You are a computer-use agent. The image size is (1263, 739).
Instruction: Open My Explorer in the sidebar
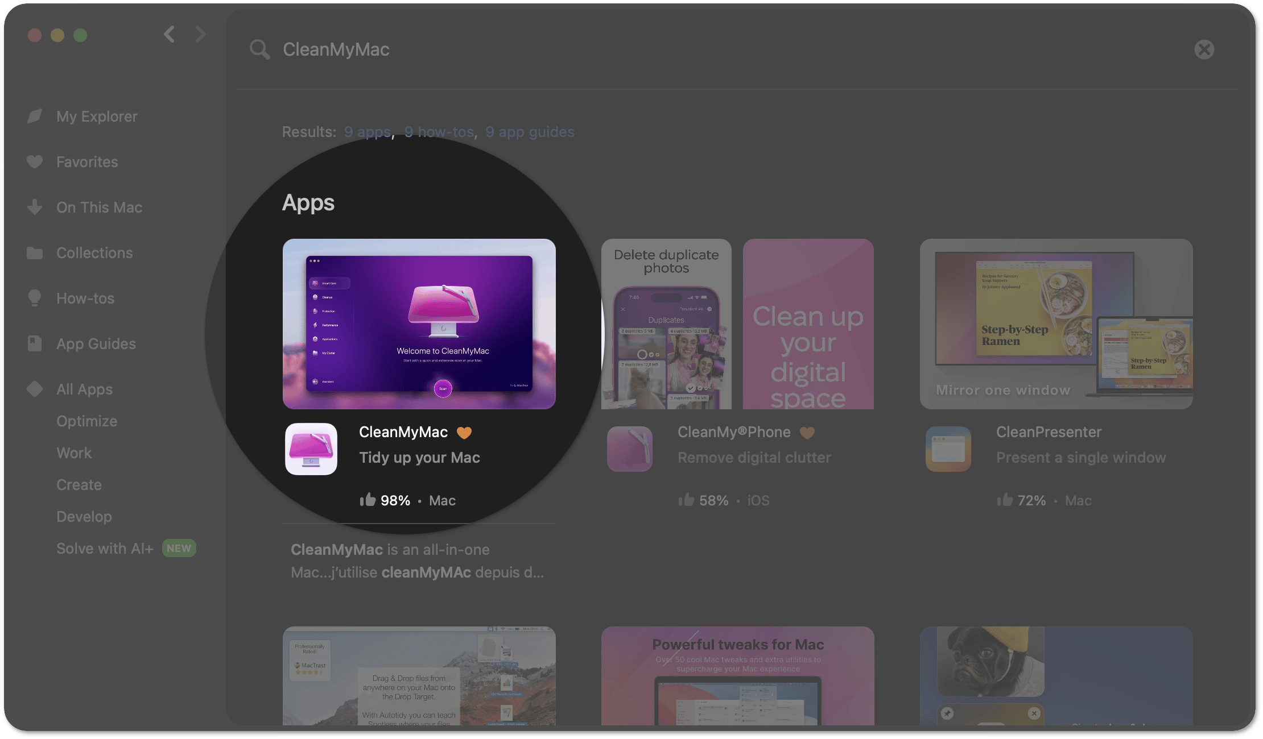click(x=97, y=117)
